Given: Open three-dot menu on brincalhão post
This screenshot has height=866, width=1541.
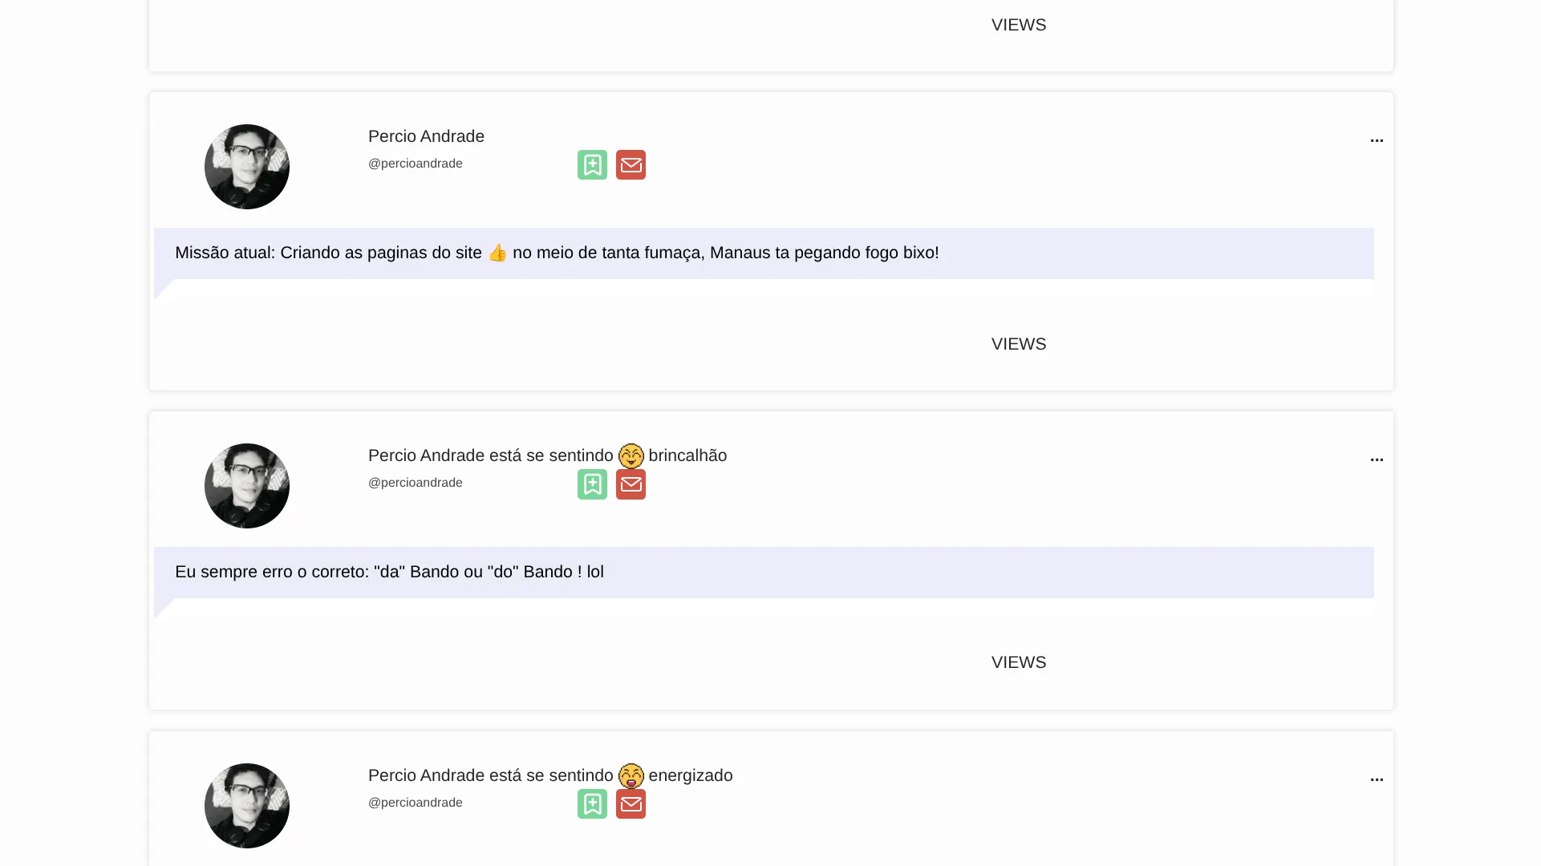Looking at the screenshot, I should coord(1377,459).
